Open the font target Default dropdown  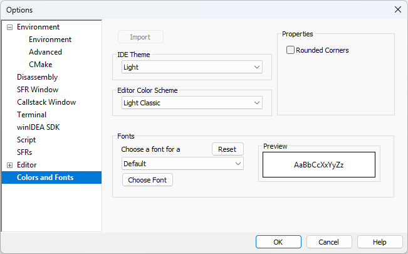coord(182,164)
